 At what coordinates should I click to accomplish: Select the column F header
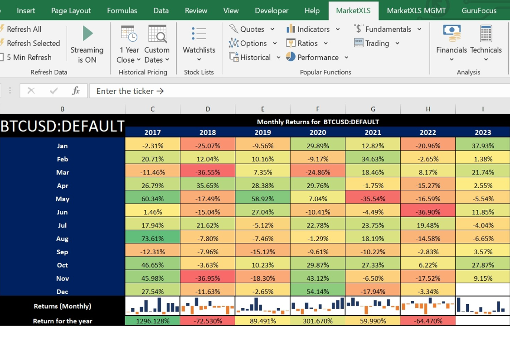click(317, 109)
